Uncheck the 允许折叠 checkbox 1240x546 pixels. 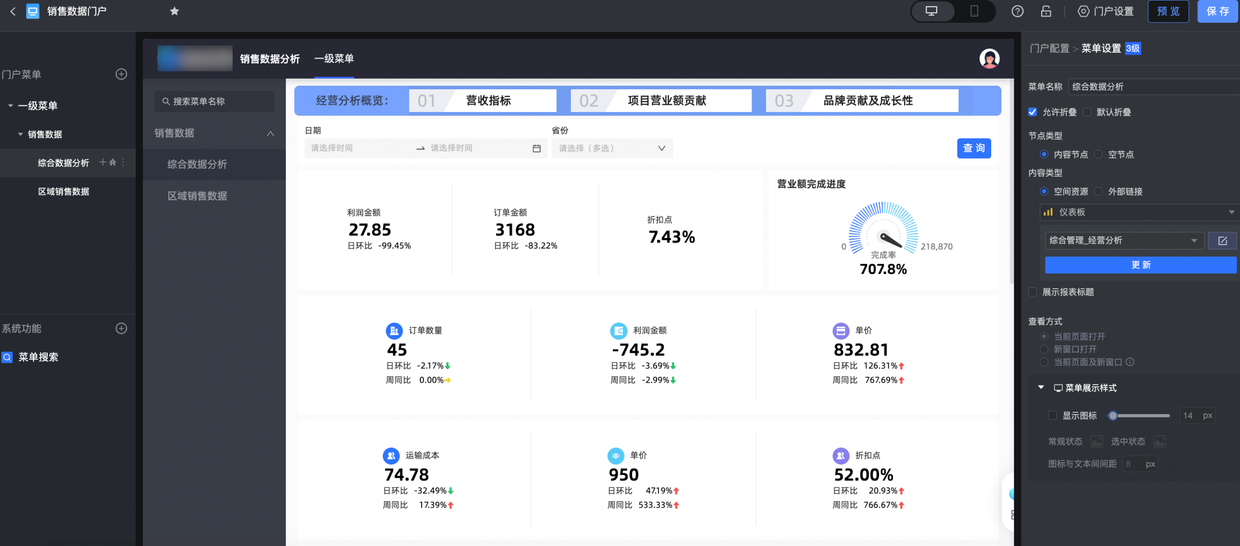tap(1032, 112)
